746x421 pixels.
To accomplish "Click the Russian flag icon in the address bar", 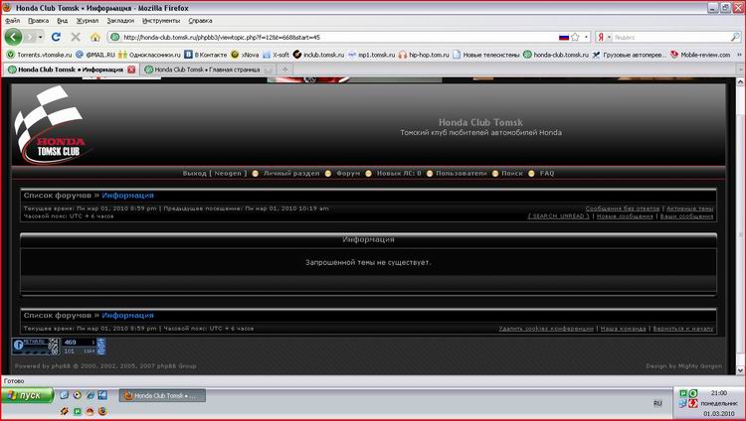I will pyautogui.click(x=564, y=37).
